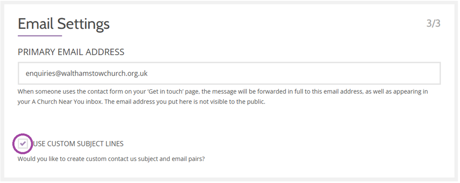Click the empty right end of email field
The height and width of the screenshot is (183, 460).
click(x=293, y=73)
